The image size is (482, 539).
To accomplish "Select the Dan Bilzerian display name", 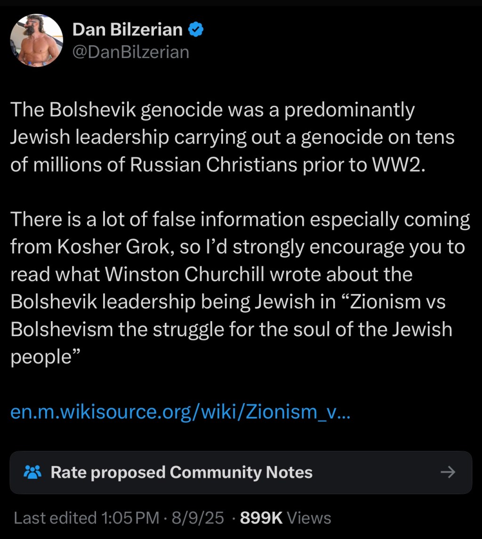I will coord(127,29).
